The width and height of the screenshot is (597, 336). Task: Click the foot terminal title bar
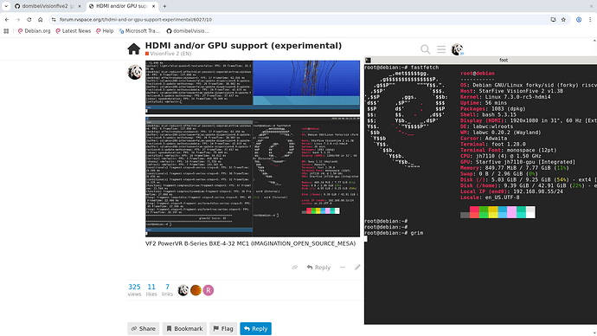coord(480,60)
